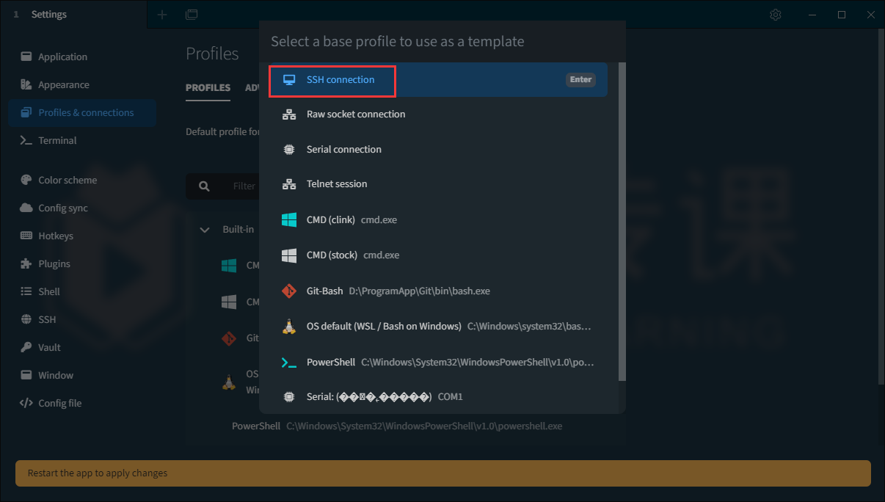Choose Serial COM1 template
The image size is (885, 502).
point(438,396)
